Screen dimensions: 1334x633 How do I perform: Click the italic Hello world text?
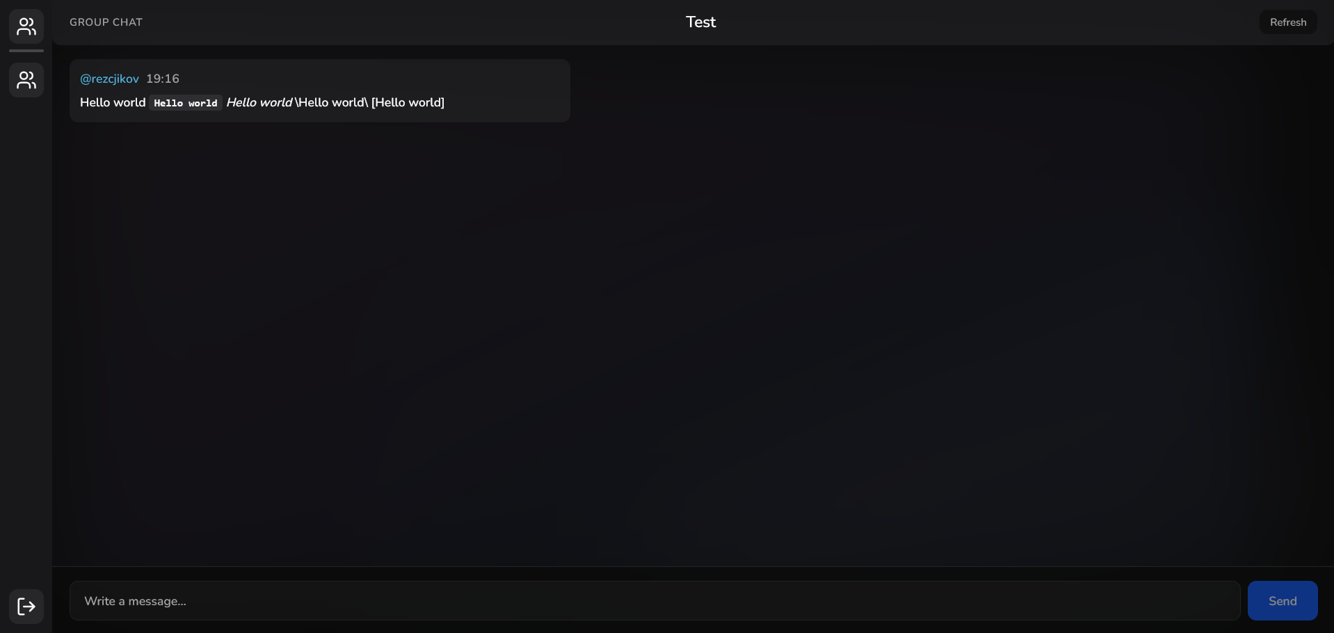[x=259, y=102]
